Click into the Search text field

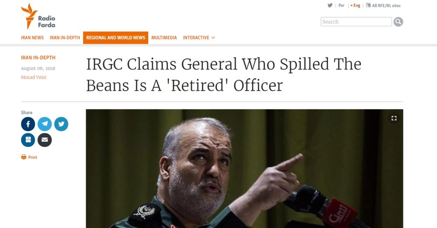pos(356,22)
